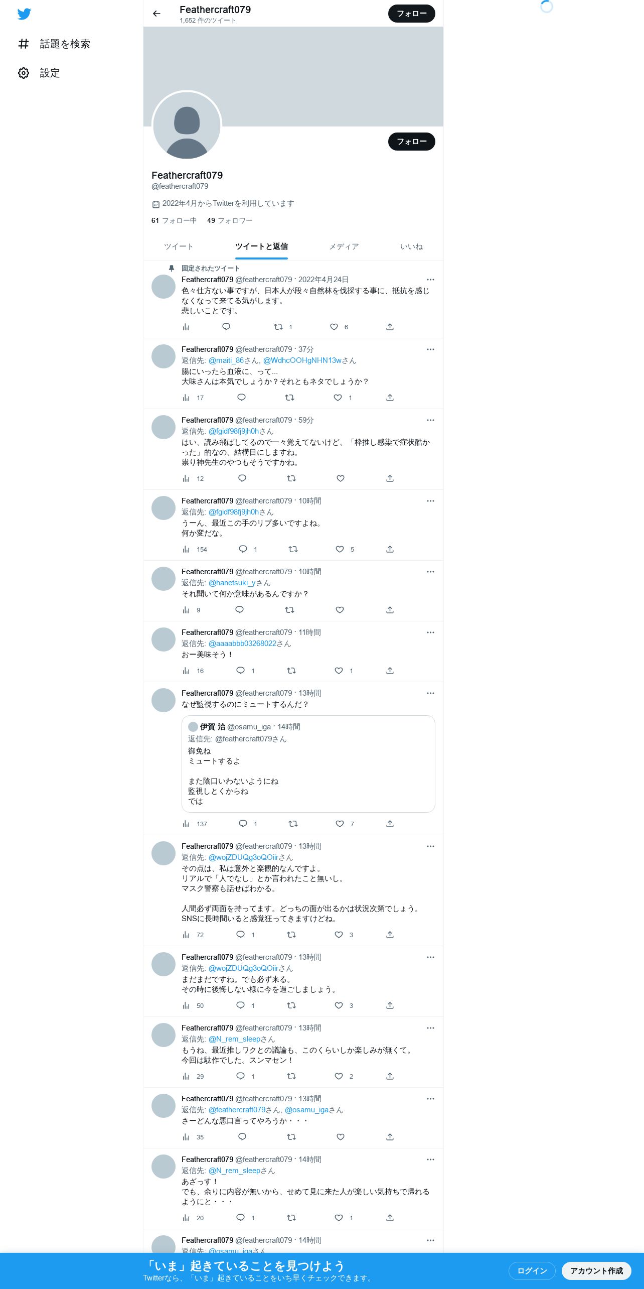Click the ログイン button
This screenshot has height=1289, width=644.
[x=532, y=1271]
